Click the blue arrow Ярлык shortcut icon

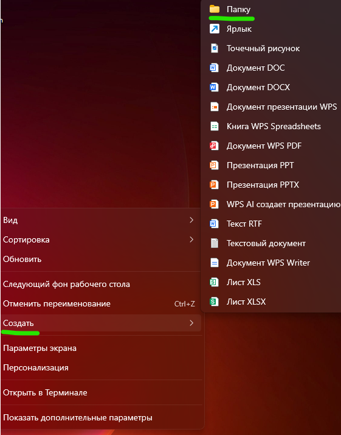(214, 29)
